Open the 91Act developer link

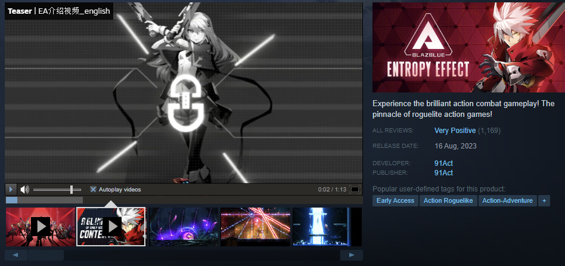coord(443,163)
